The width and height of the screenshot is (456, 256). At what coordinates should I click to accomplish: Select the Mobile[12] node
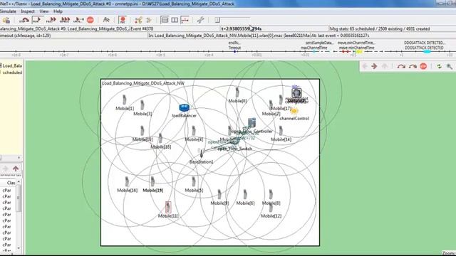tap(271, 208)
